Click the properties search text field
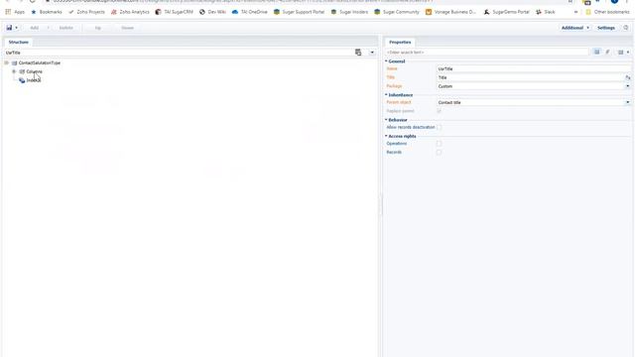Viewport: 635px width, 357px height. coord(487,53)
